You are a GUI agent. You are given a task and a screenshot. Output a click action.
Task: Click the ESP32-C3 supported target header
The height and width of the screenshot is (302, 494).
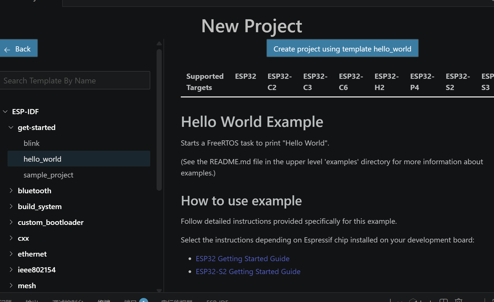(x=315, y=82)
